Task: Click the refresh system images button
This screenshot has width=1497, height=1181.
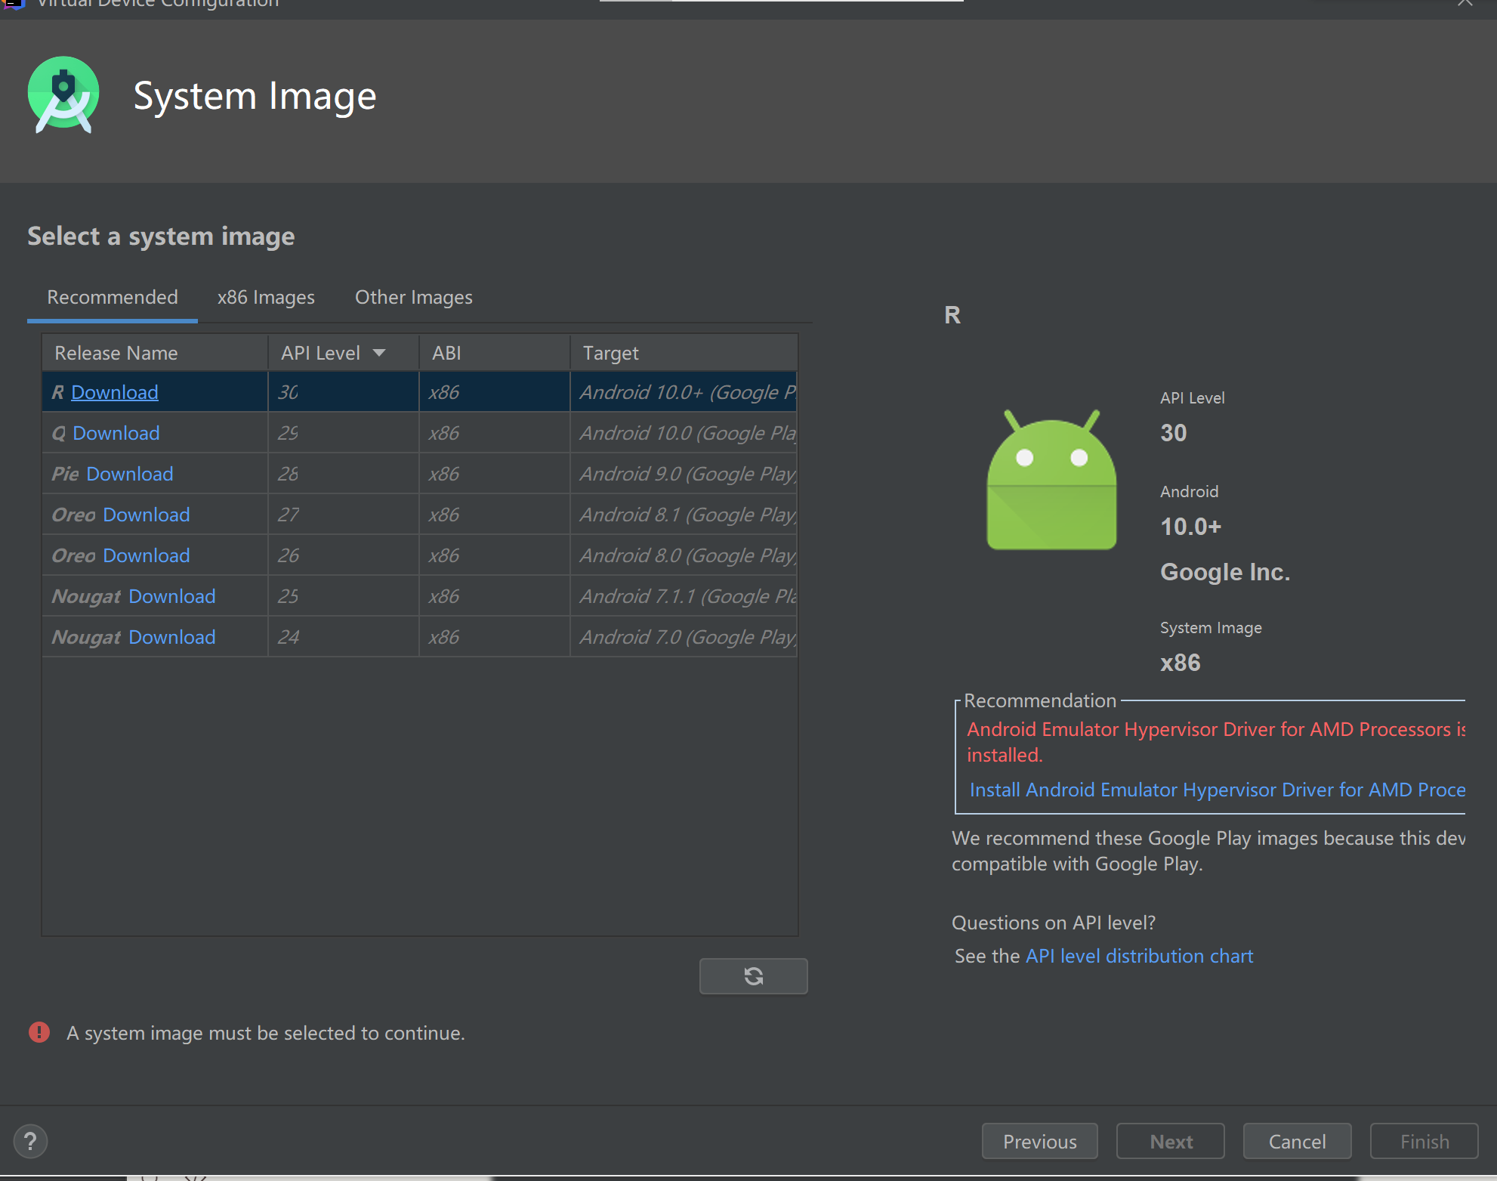Action: coord(753,976)
